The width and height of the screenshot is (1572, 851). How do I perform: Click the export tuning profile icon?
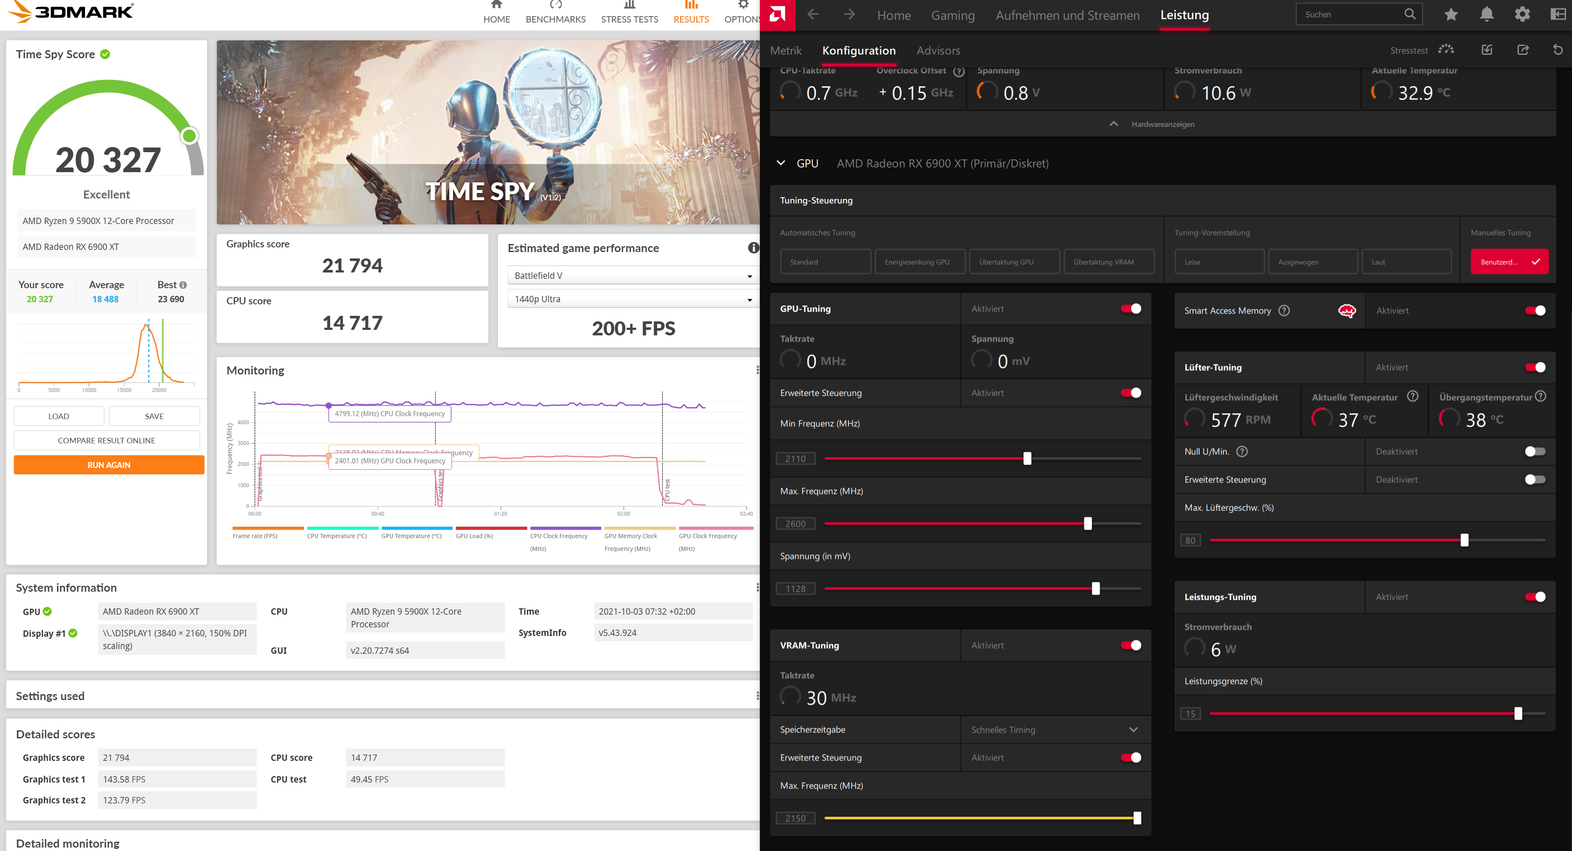point(1523,50)
